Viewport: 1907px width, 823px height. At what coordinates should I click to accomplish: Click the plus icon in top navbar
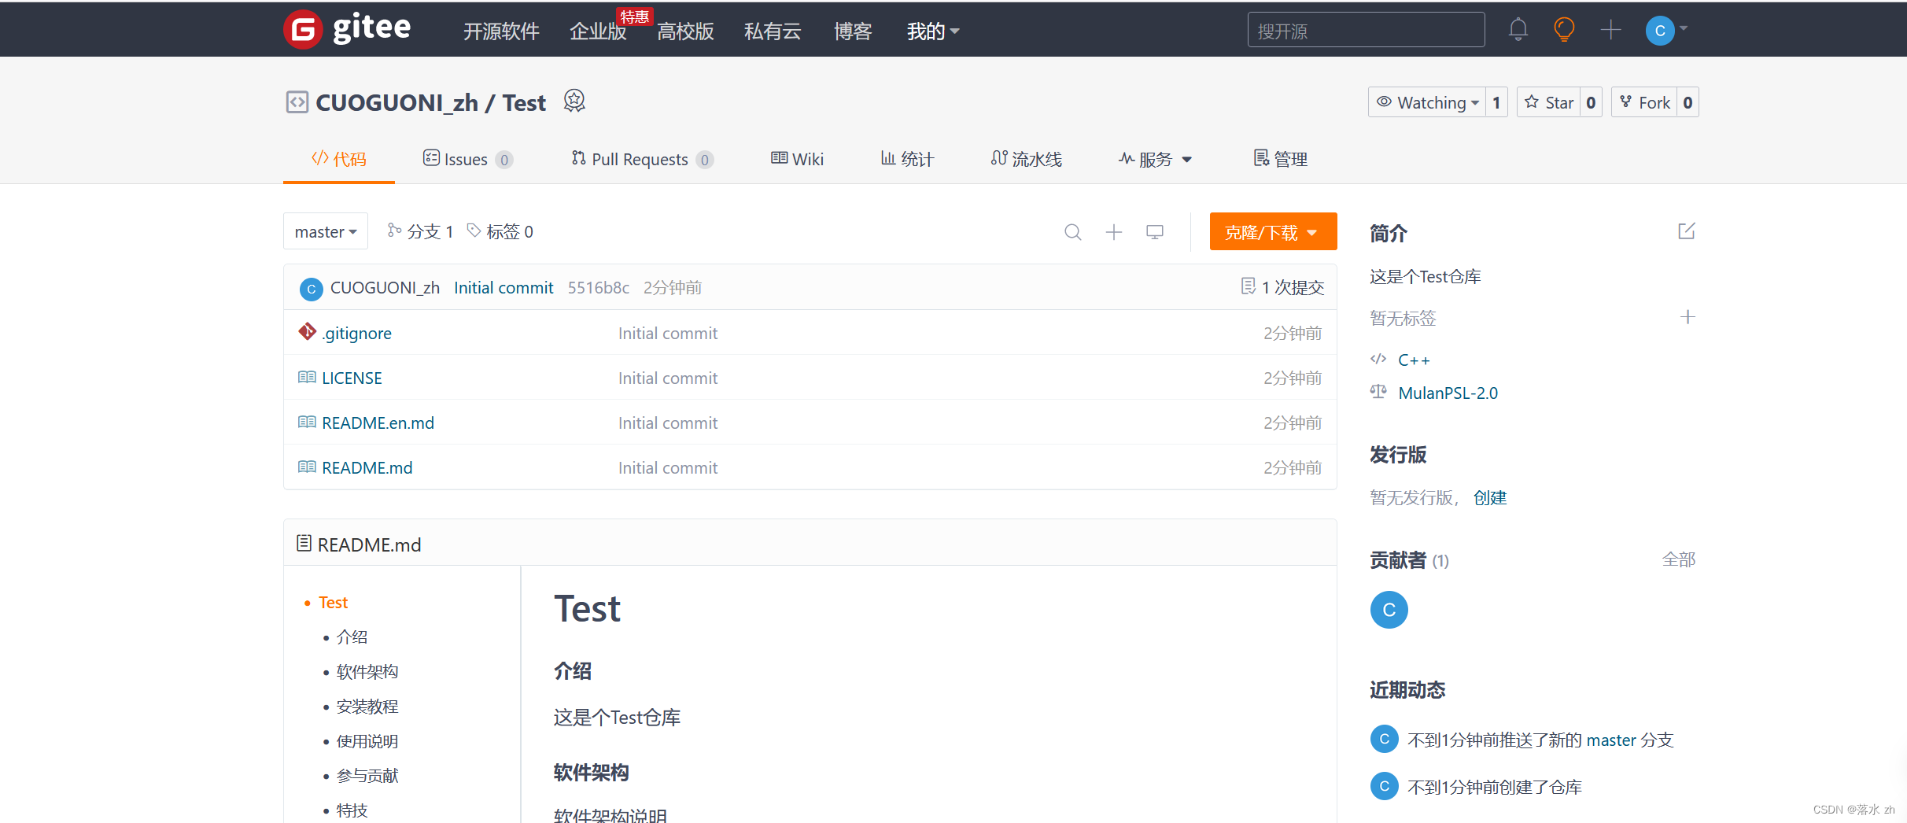[x=1610, y=30]
